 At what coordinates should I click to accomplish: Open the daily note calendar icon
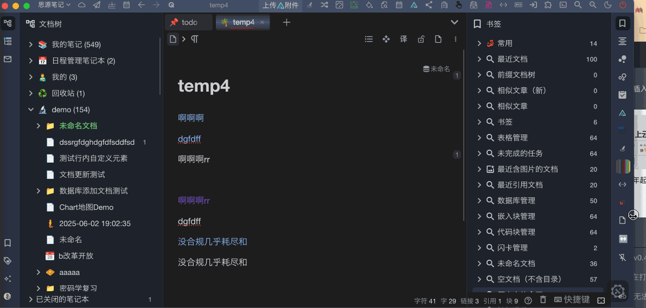[126, 5]
